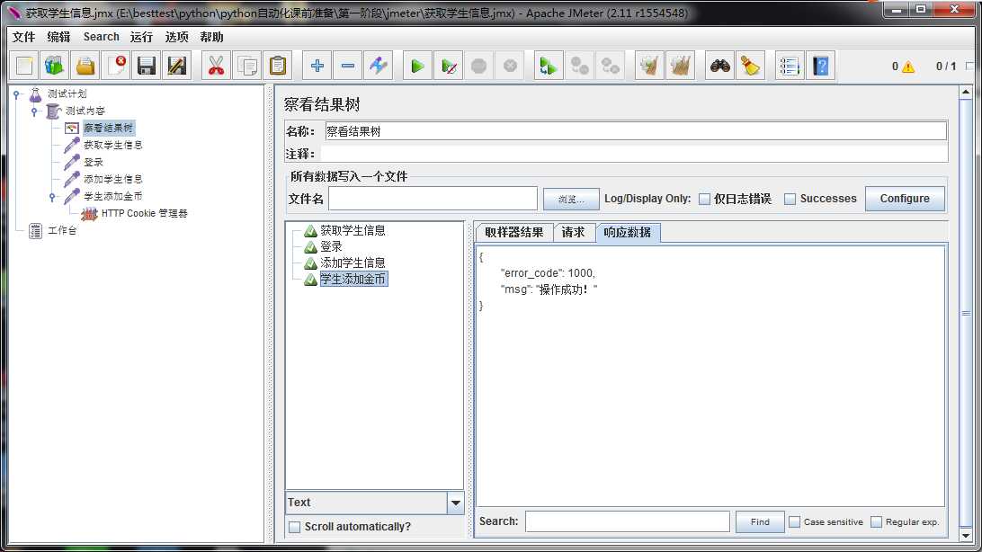Click Remote start all icon
982x552 pixels.
pyautogui.click(x=549, y=66)
